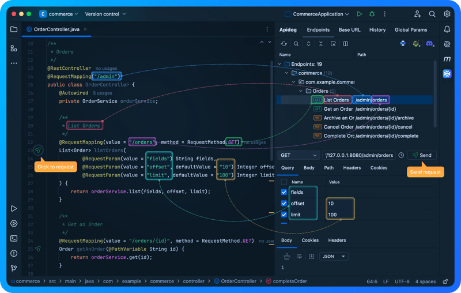Send the API request
This screenshot has width=461, height=293.
click(422, 155)
